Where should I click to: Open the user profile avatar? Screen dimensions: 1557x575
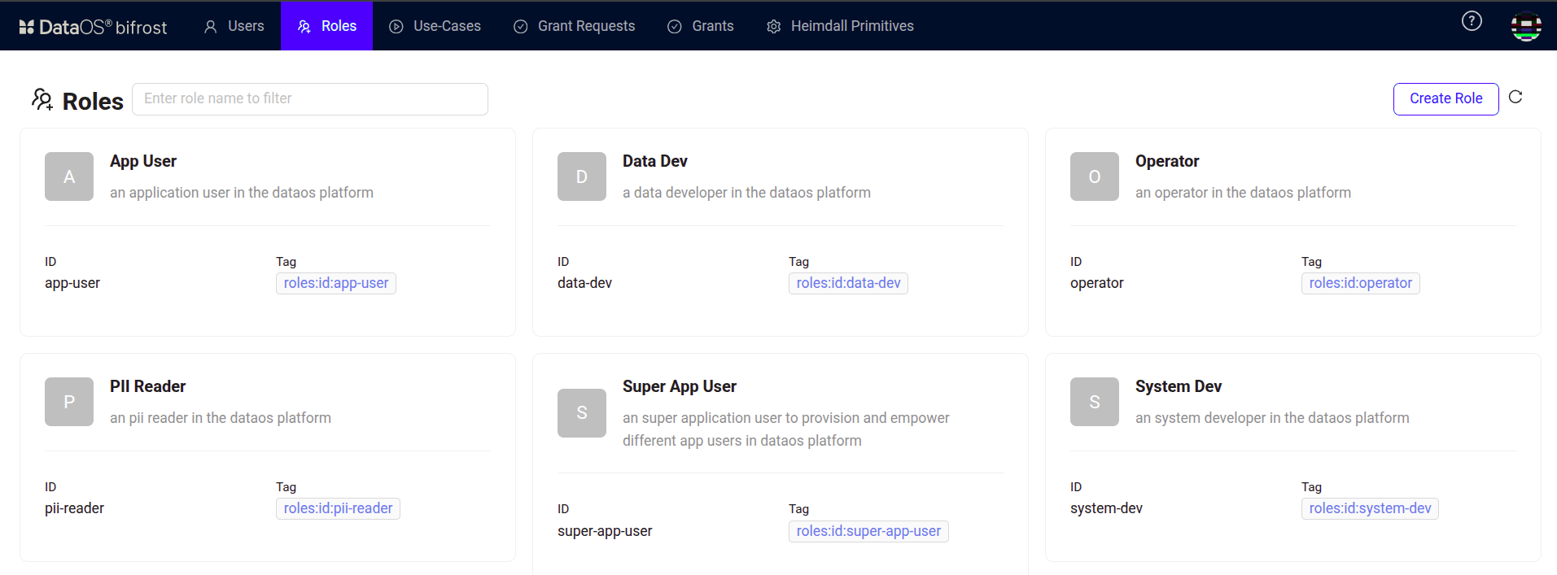tap(1526, 26)
